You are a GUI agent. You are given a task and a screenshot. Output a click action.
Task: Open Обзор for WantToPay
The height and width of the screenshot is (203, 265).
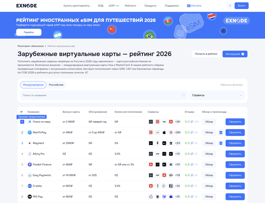click(x=209, y=132)
